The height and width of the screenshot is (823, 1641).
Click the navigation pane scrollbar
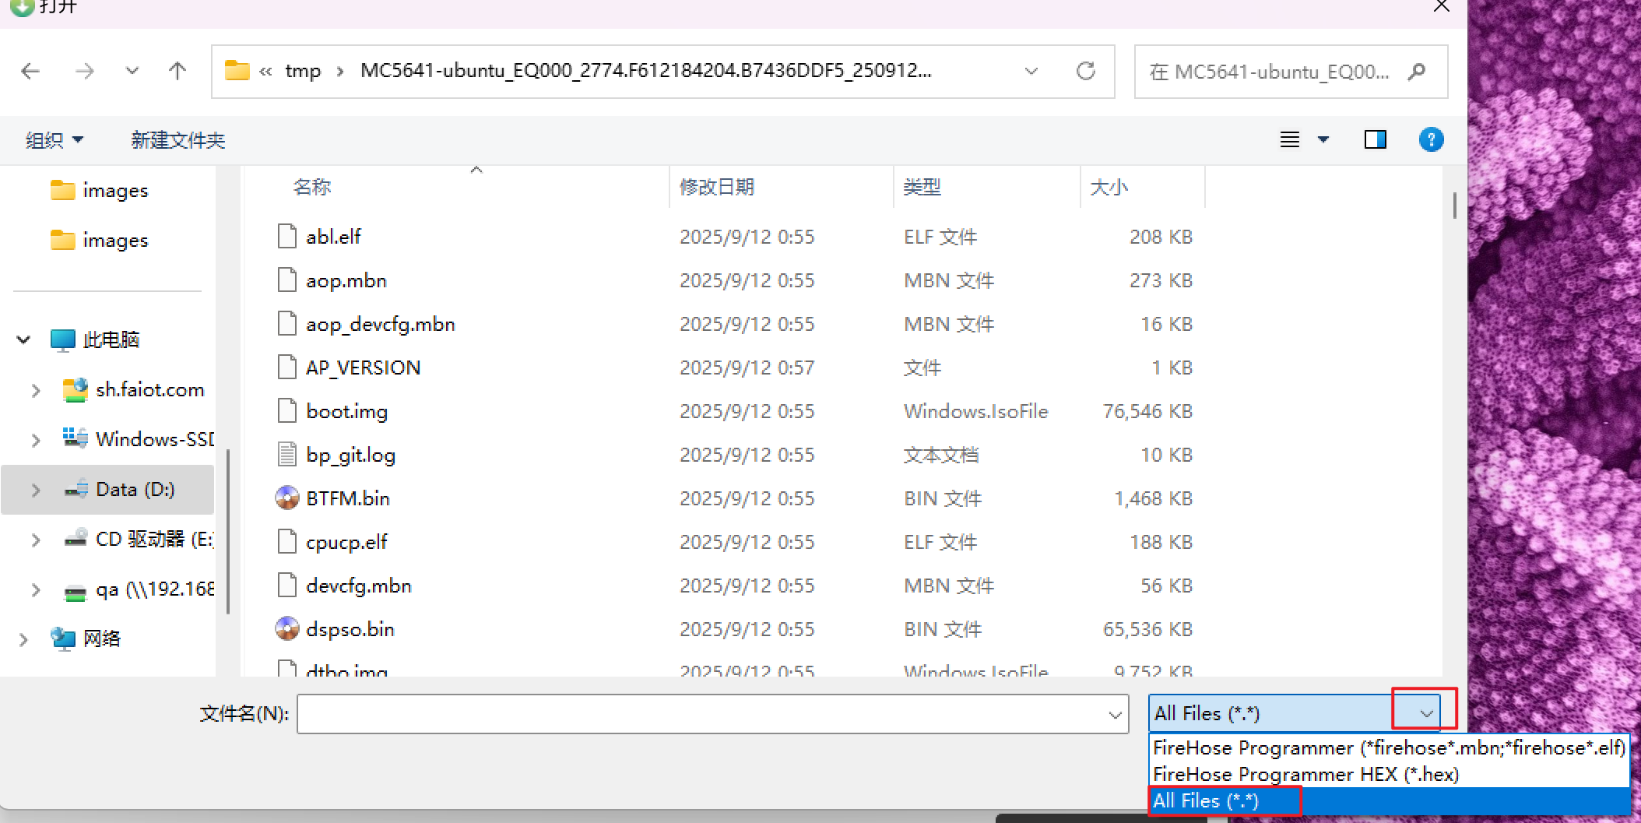point(227,531)
